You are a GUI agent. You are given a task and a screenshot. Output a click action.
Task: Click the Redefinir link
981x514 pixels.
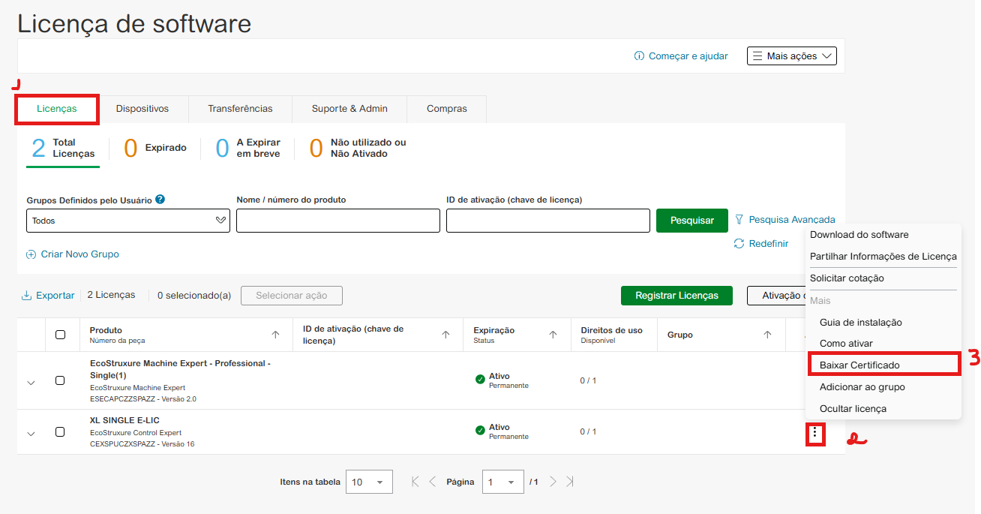coord(769,244)
